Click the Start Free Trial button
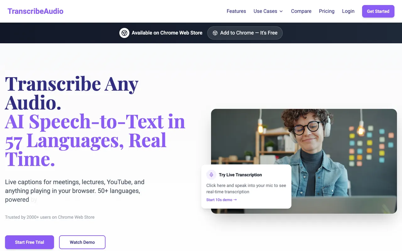This screenshot has height=251, width=402. 30,242
